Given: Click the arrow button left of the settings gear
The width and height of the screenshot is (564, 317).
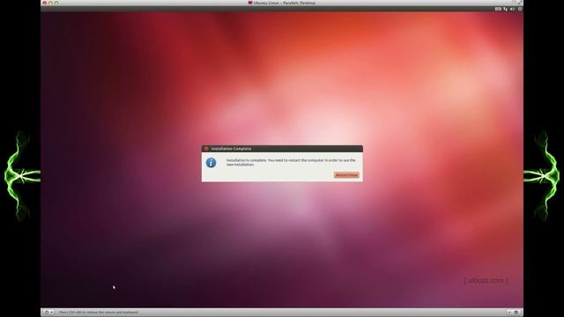Looking at the screenshot, I should point(509,313).
